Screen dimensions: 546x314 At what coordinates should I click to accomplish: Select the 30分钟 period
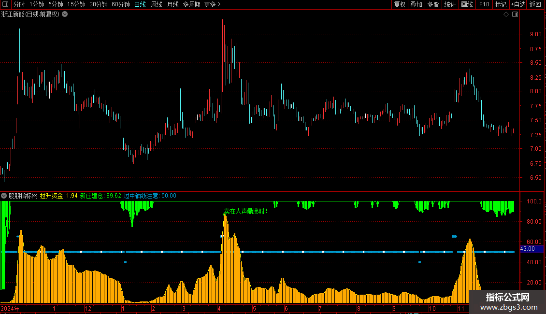point(98,4)
